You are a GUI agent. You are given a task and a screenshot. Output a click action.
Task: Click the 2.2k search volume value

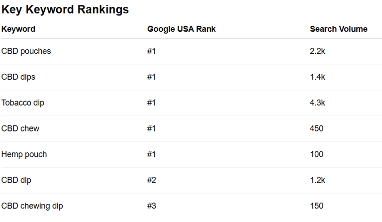pyautogui.click(x=317, y=51)
